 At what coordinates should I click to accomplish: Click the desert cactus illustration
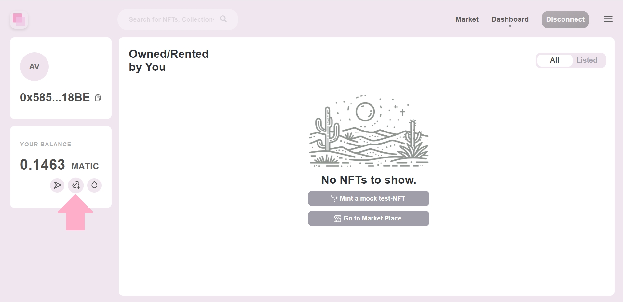(x=369, y=132)
